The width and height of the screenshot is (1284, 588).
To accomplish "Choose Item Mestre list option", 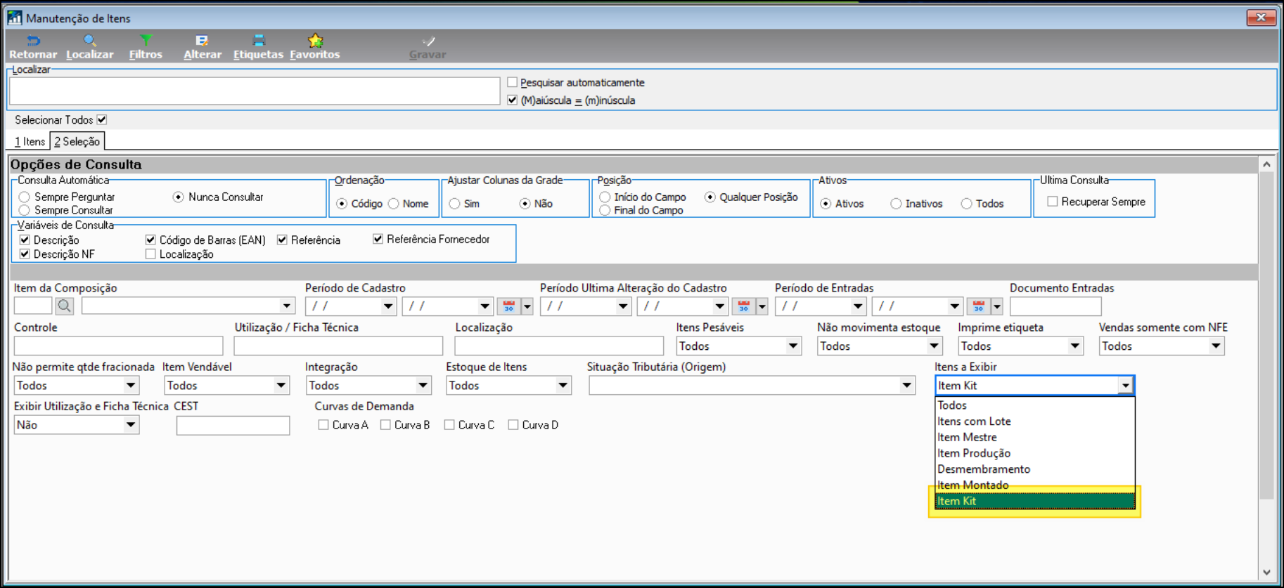I will (1035, 437).
